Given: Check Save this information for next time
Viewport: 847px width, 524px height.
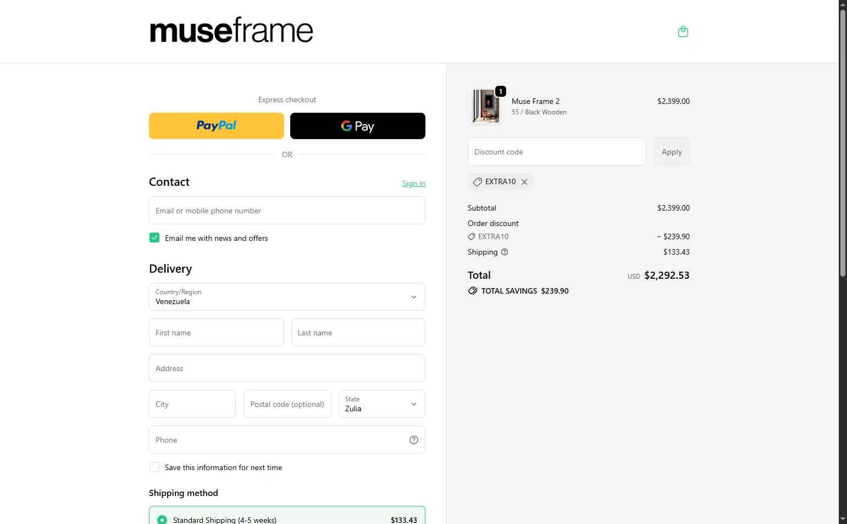Looking at the screenshot, I should coord(154,467).
